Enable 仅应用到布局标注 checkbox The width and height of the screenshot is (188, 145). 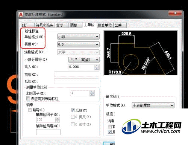coord(28,98)
